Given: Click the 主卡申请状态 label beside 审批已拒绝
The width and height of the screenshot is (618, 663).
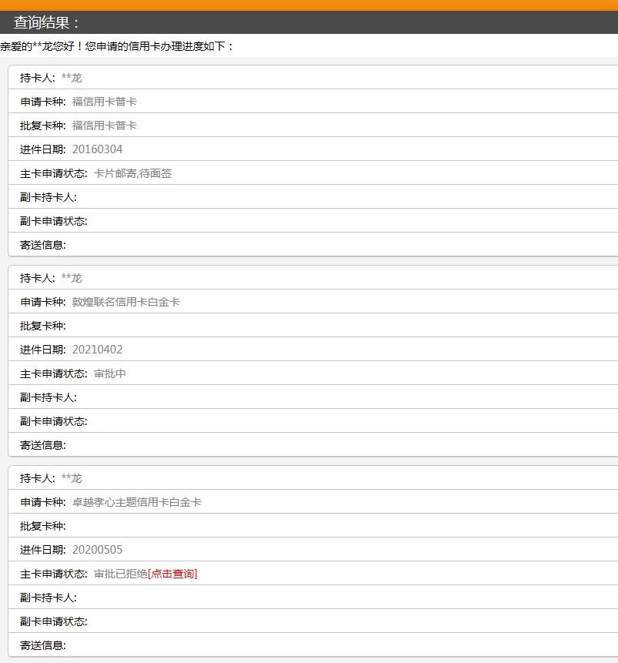Looking at the screenshot, I should [x=54, y=574].
